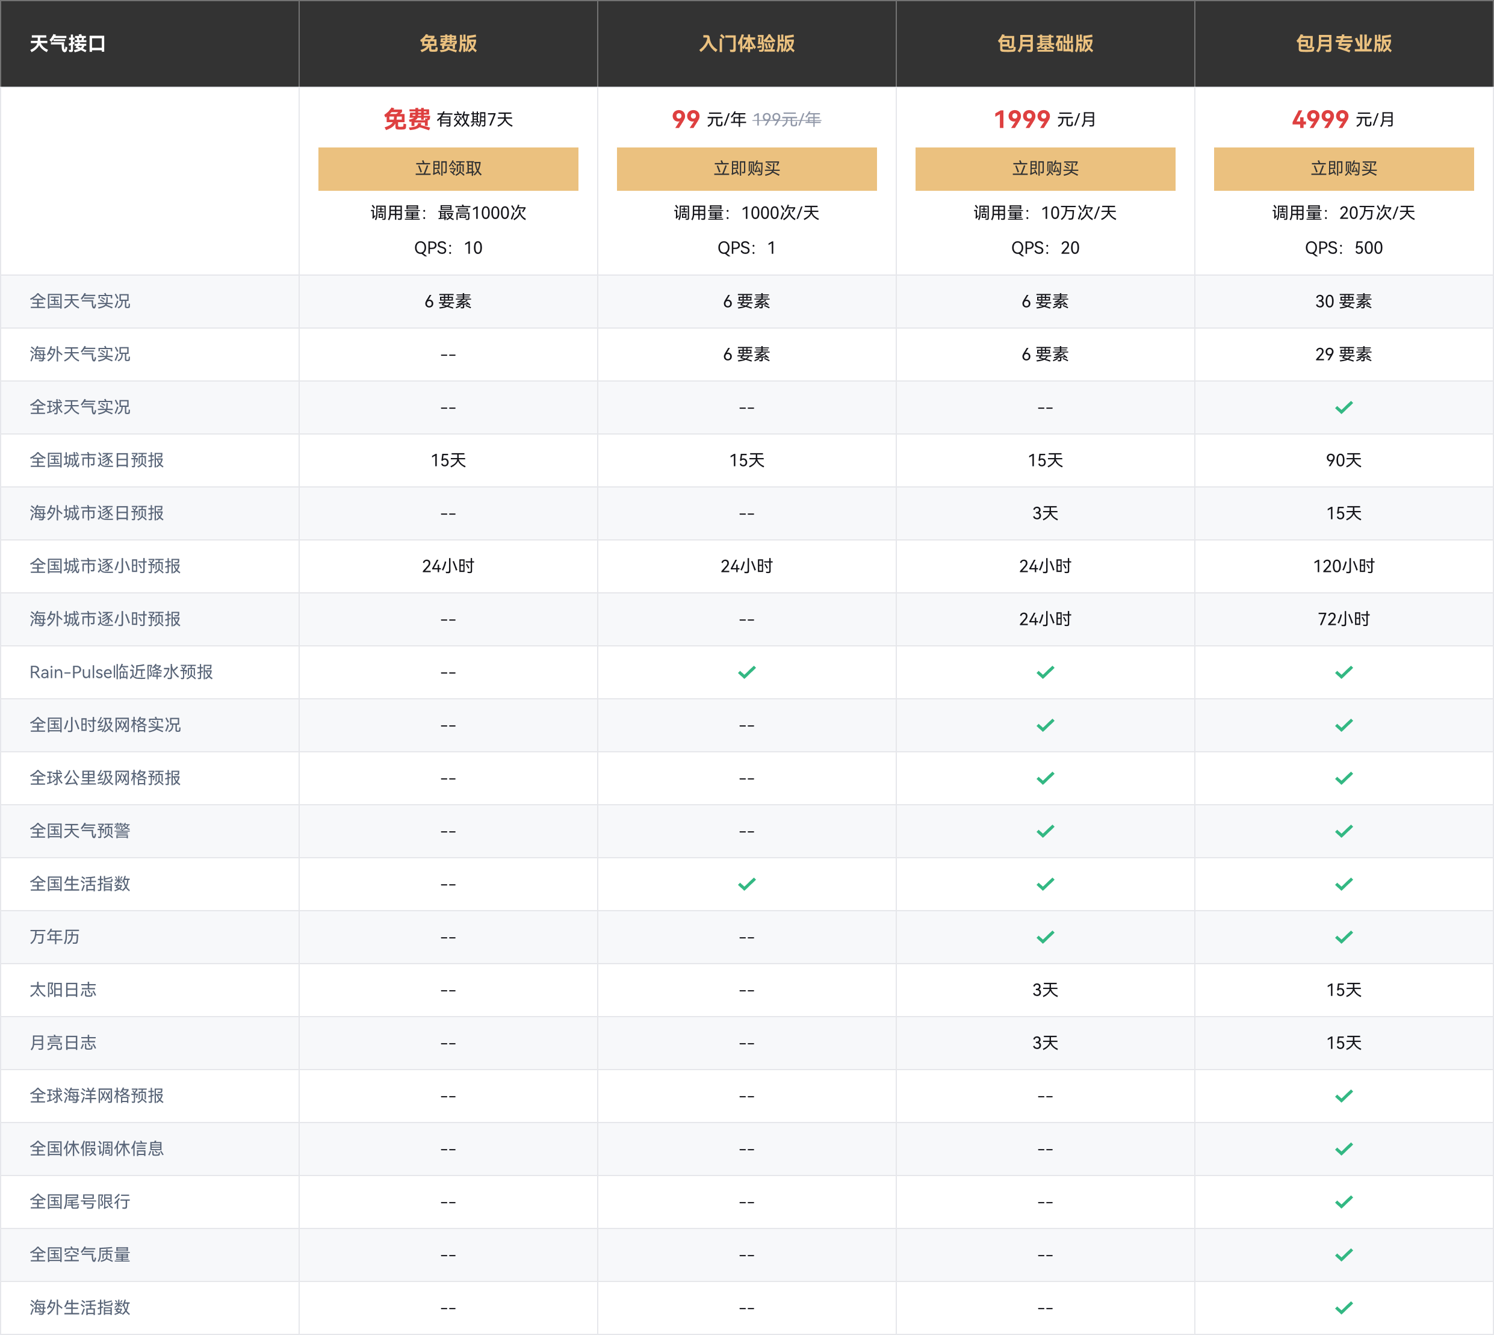
Task: Click 全国生活指数 checkmark in 包月基础版
Action: coord(1045,884)
